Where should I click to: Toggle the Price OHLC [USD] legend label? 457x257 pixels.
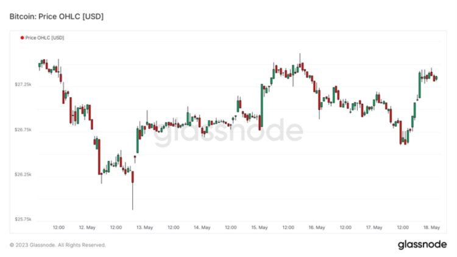point(44,38)
